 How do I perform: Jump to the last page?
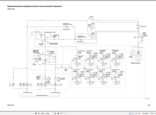coord(58,113)
